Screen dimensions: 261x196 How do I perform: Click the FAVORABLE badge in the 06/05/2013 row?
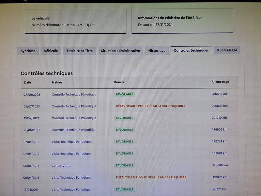pos(125,165)
